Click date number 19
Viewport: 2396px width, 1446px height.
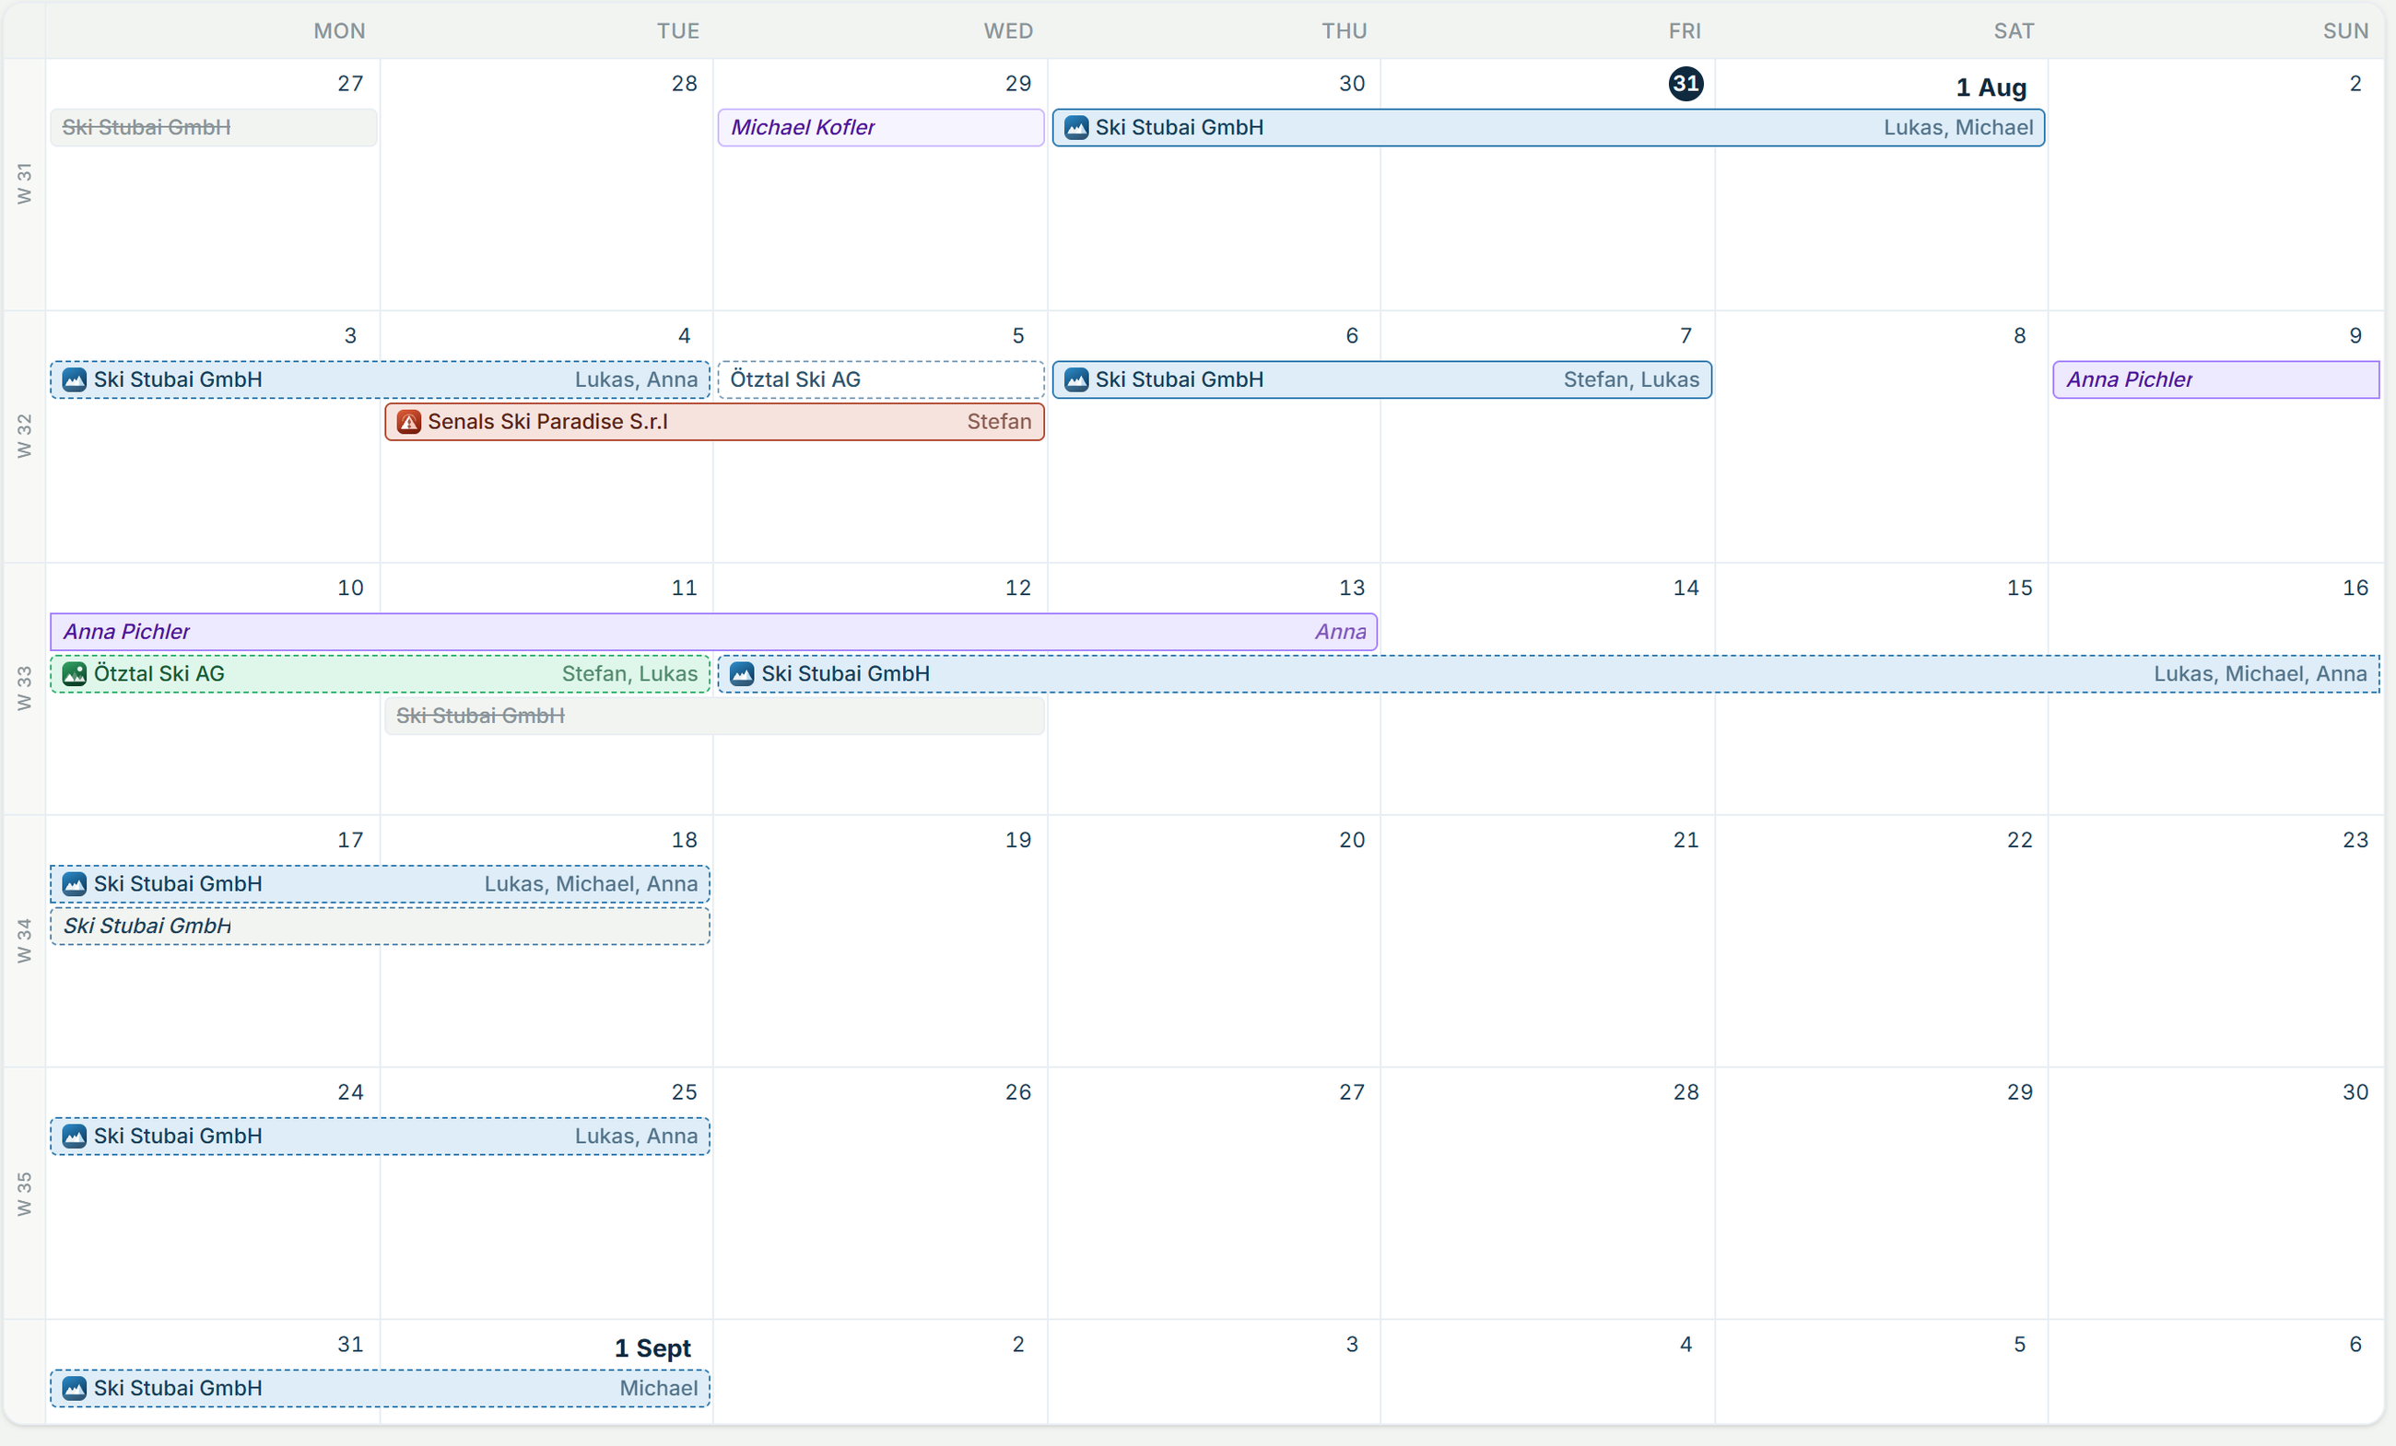tap(1018, 840)
